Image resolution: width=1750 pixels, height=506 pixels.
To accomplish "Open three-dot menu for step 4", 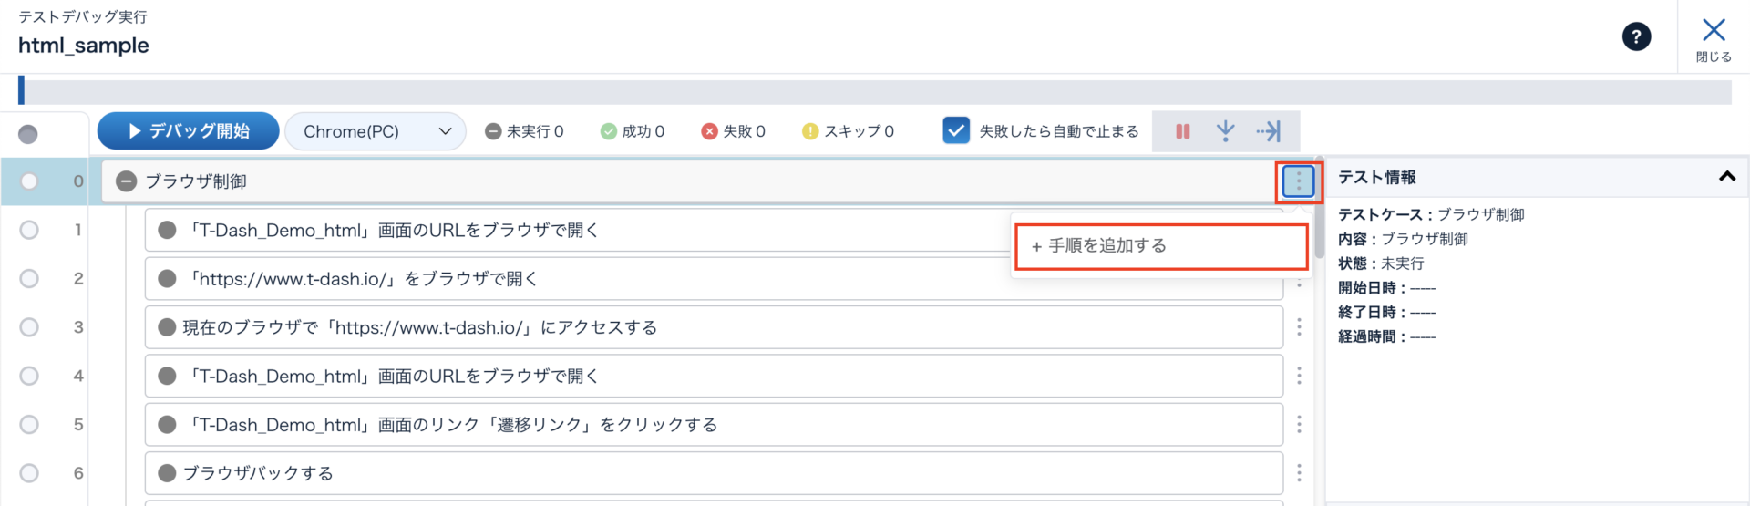I will (1299, 376).
